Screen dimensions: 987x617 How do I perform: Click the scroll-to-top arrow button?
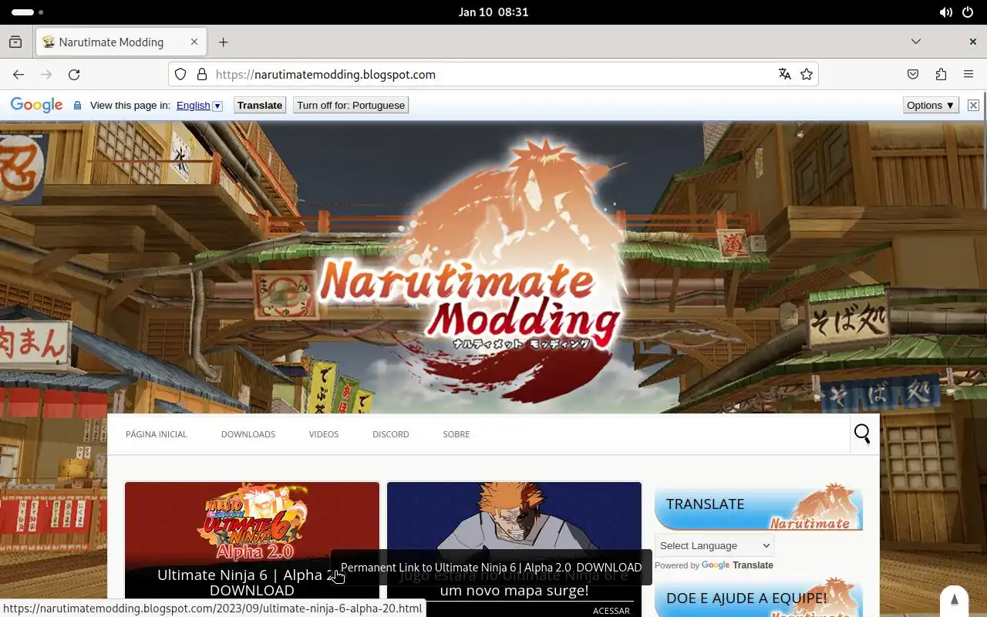click(x=955, y=600)
